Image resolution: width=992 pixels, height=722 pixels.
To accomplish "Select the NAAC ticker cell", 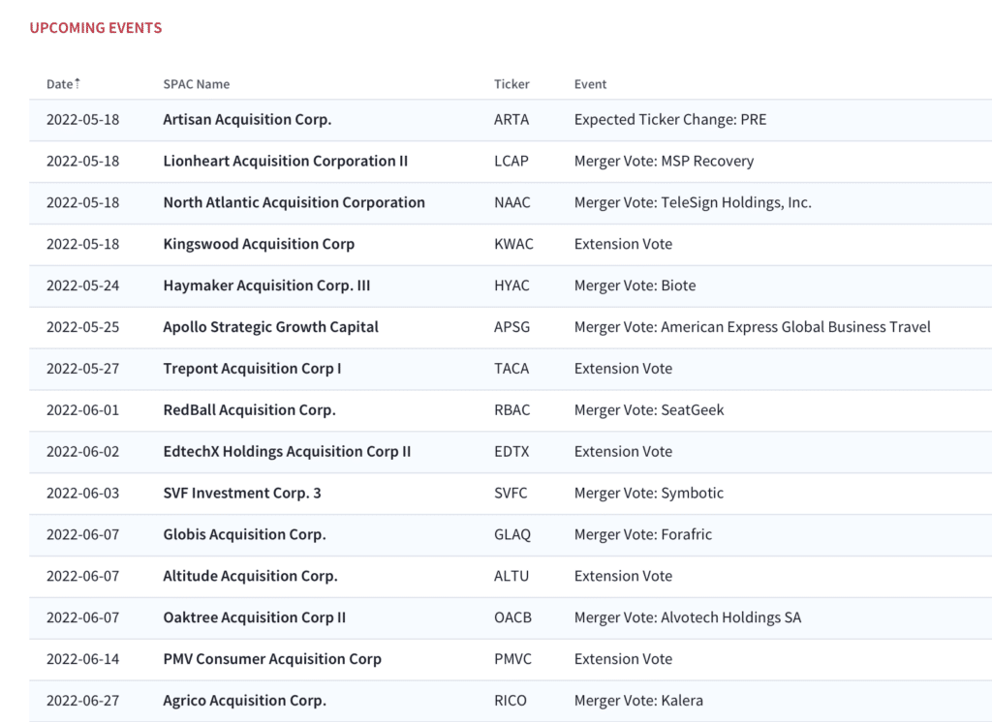I will click(512, 202).
